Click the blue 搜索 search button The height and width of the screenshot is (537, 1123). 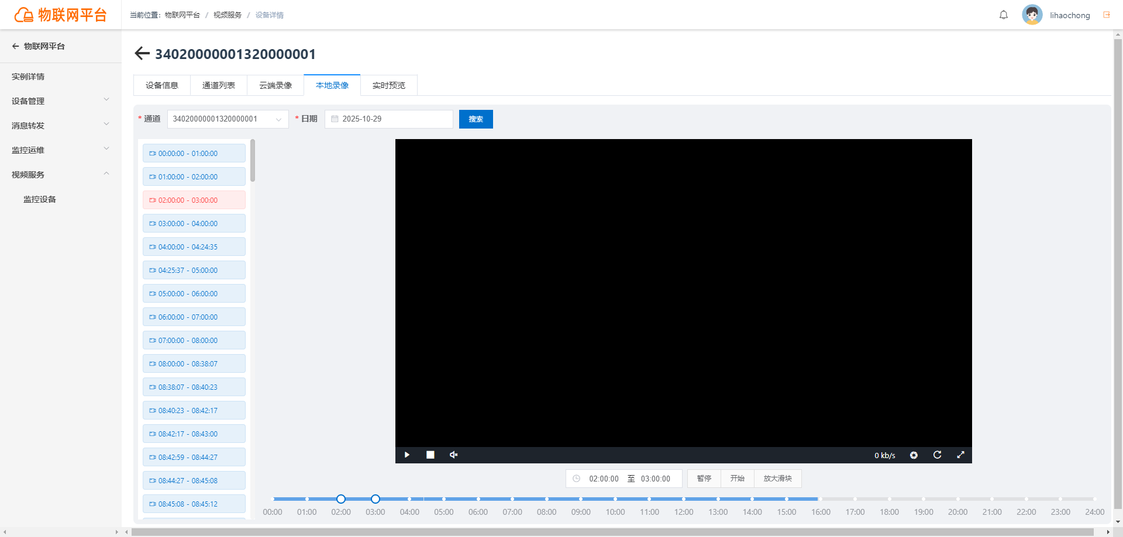[x=476, y=119]
